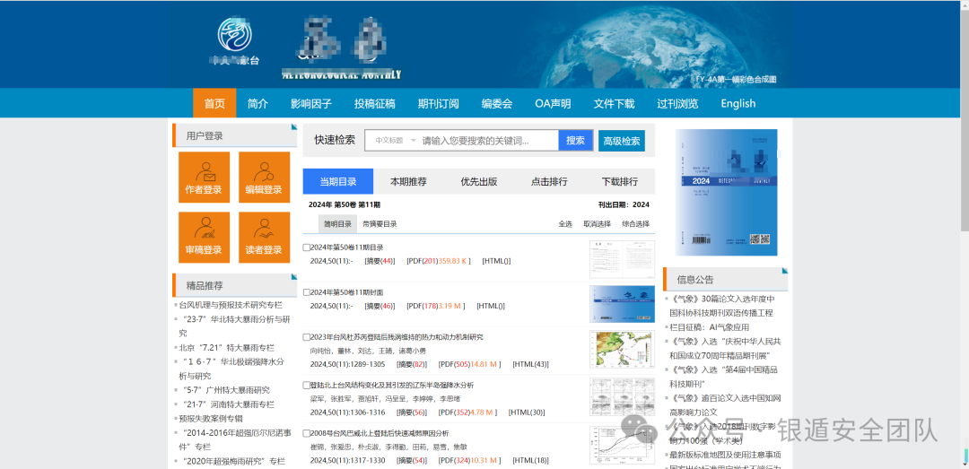Check the box for 2024年第50卷11期目录

(307, 248)
